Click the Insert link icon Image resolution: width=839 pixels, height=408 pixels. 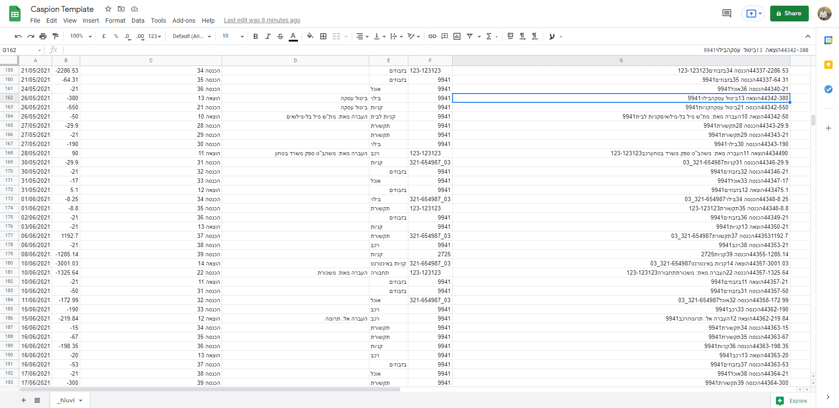coord(432,36)
